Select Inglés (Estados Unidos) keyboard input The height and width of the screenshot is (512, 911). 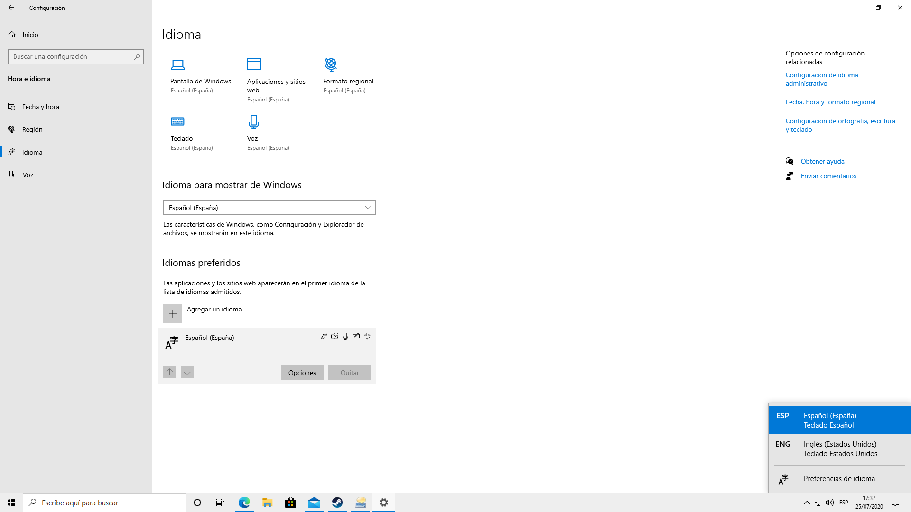coord(840,449)
